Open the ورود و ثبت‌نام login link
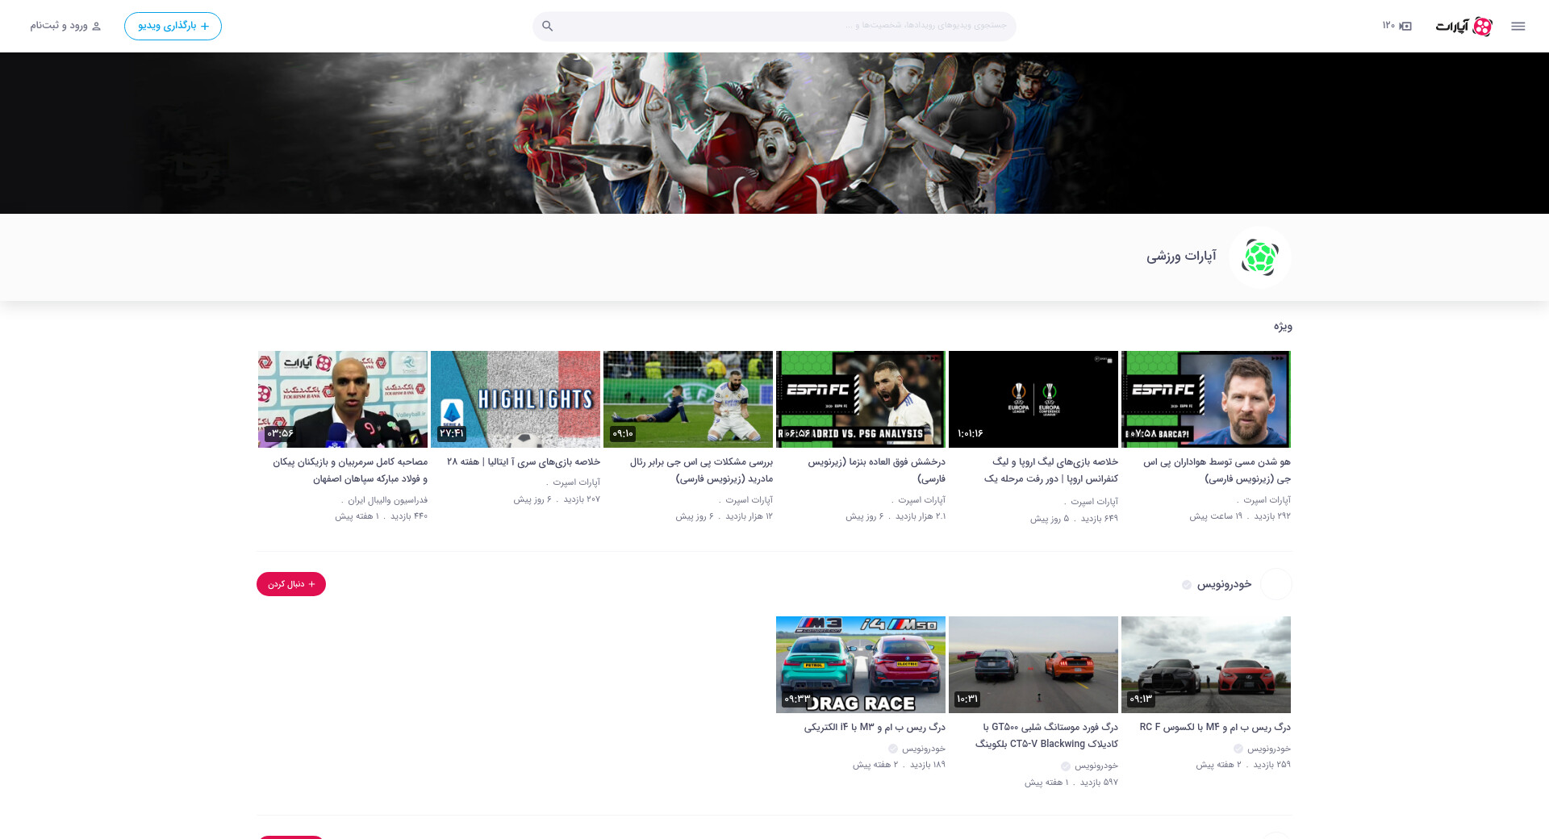The height and width of the screenshot is (839, 1549). 66,26
